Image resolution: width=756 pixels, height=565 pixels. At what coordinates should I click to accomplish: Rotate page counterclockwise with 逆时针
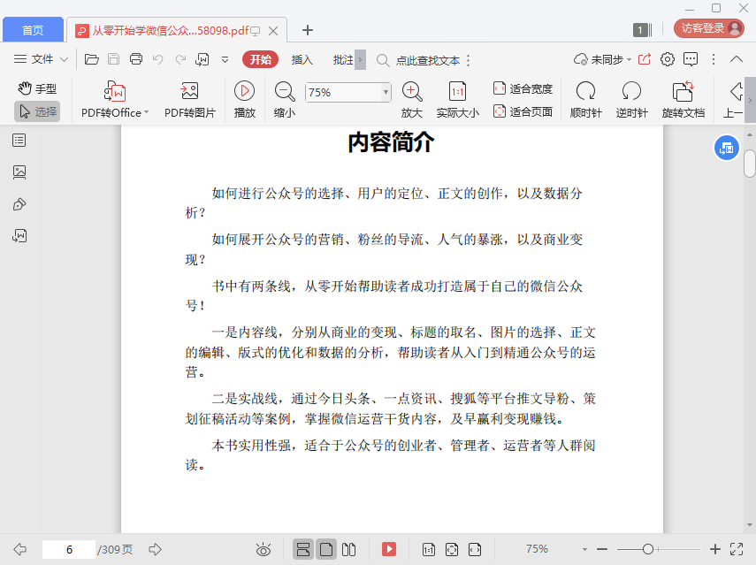point(631,91)
